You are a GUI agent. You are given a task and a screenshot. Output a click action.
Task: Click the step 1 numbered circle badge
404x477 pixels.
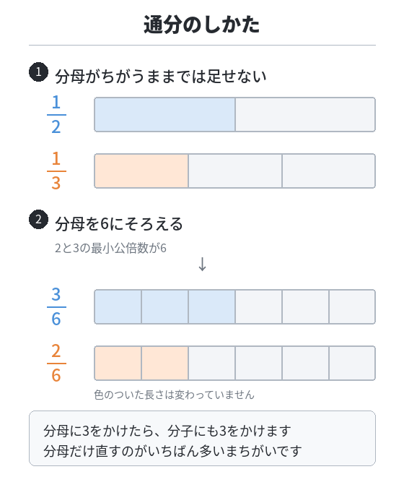point(38,72)
